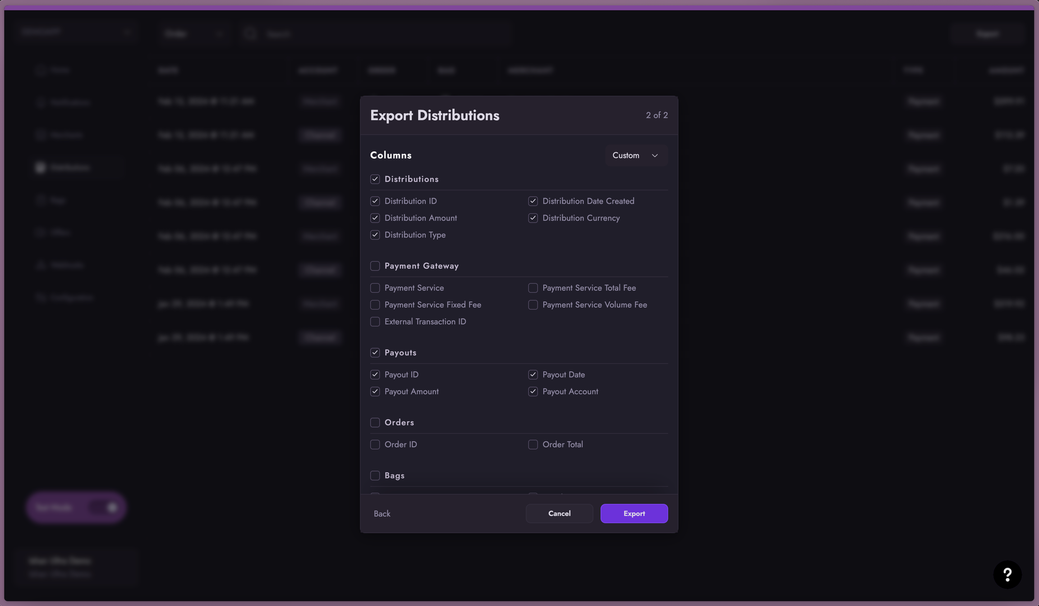Uncheck Distribution Currency column
This screenshot has height=606, width=1039.
click(533, 218)
